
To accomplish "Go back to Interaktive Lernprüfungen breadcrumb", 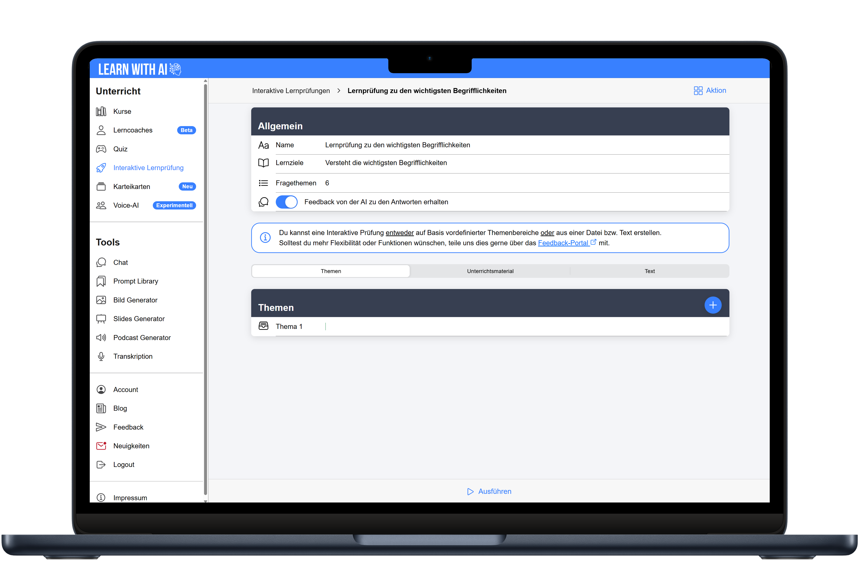I will 291,91.
